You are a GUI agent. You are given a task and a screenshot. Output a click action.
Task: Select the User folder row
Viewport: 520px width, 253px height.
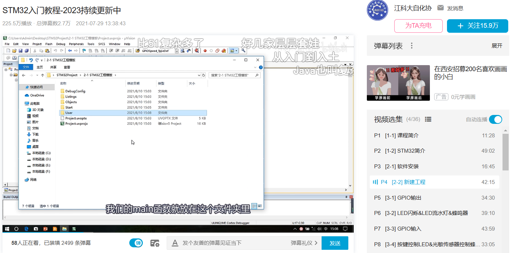pyautogui.click(x=133, y=113)
